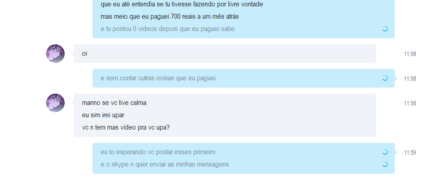Click message text "manno se vc tive calma"
The height and width of the screenshot is (188, 428).
click(114, 103)
